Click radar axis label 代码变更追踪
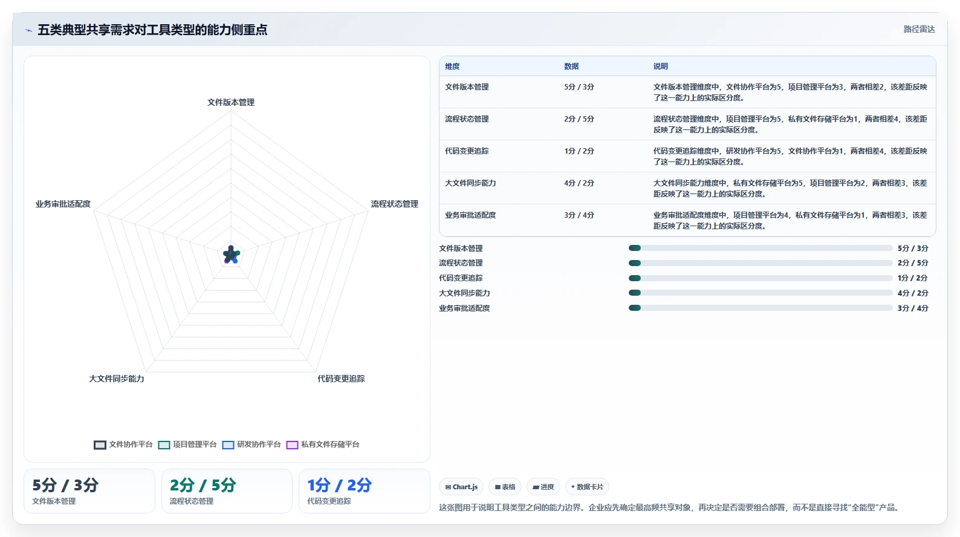The width and height of the screenshot is (960, 537). (341, 379)
